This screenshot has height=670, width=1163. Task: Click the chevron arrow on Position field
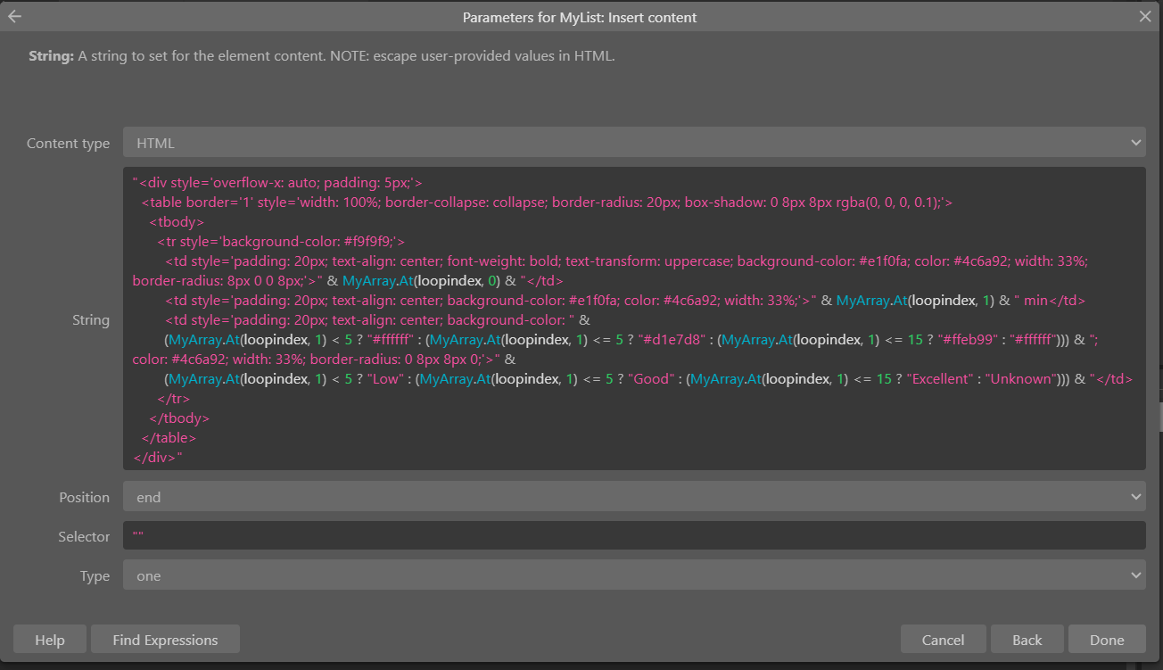coord(1135,497)
